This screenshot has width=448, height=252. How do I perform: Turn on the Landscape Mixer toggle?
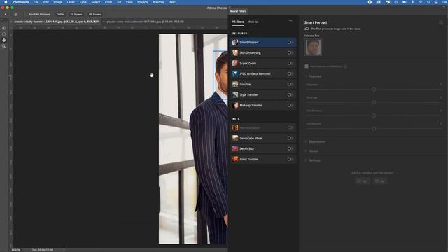click(x=290, y=139)
